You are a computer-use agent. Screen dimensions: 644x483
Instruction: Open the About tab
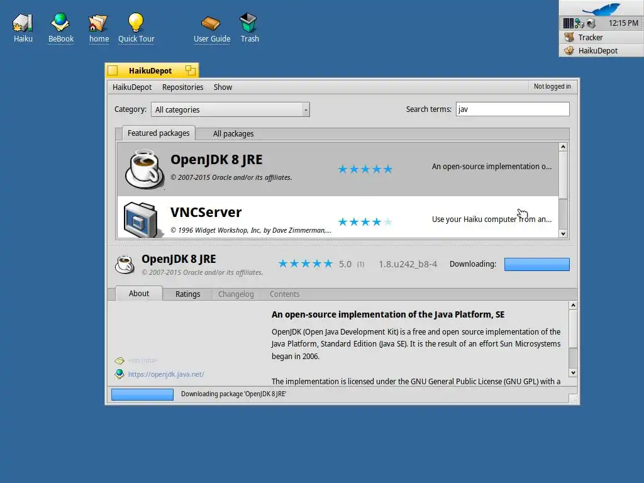tap(139, 293)
